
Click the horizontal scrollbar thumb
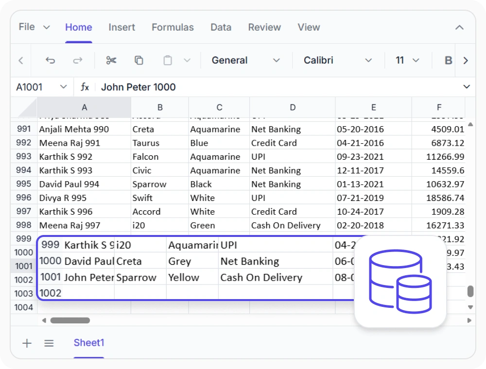70,320
